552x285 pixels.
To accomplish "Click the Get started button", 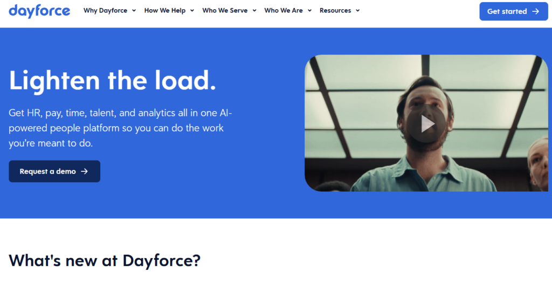I will (x=514, y=11).
